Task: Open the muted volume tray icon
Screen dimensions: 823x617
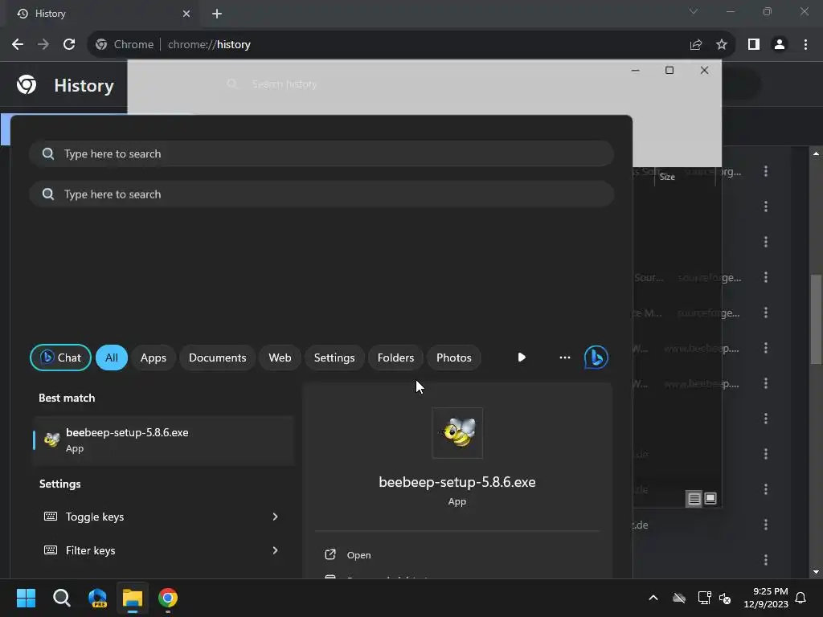Action: [x=726, y=598]
